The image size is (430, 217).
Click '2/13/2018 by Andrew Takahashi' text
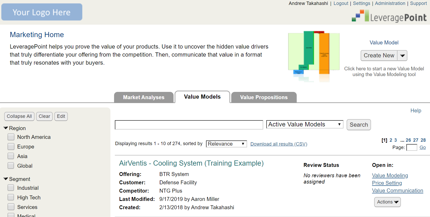(x=197, y=207)
